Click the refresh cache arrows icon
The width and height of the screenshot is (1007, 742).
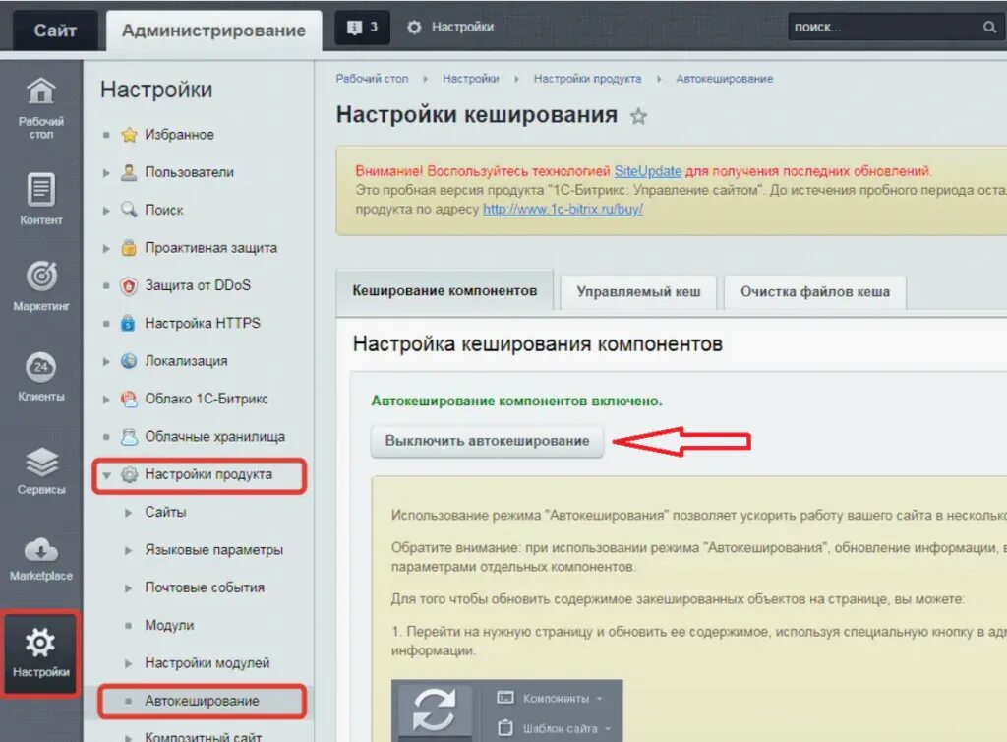[x=434, y=710]
